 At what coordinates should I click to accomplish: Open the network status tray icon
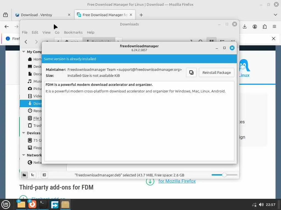[254, 205]
